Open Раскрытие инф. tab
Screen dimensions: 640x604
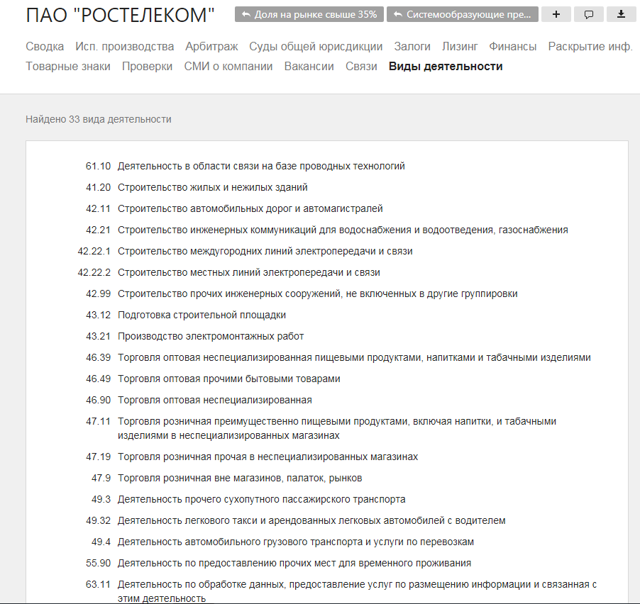point(590,47)
